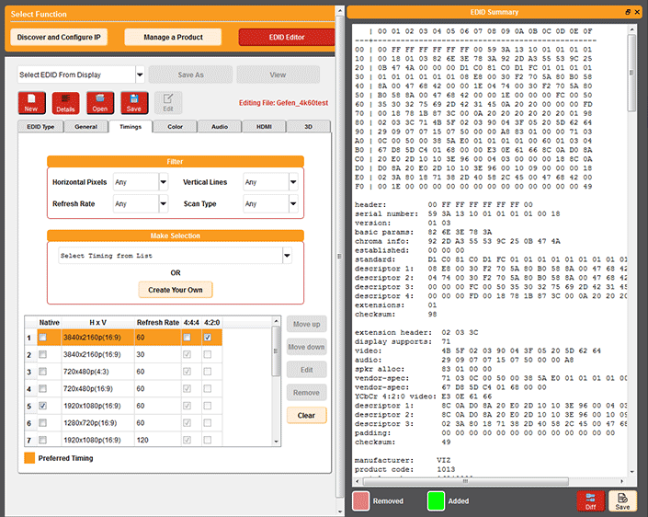Switch to the Color tab

[x=175, y=126]
